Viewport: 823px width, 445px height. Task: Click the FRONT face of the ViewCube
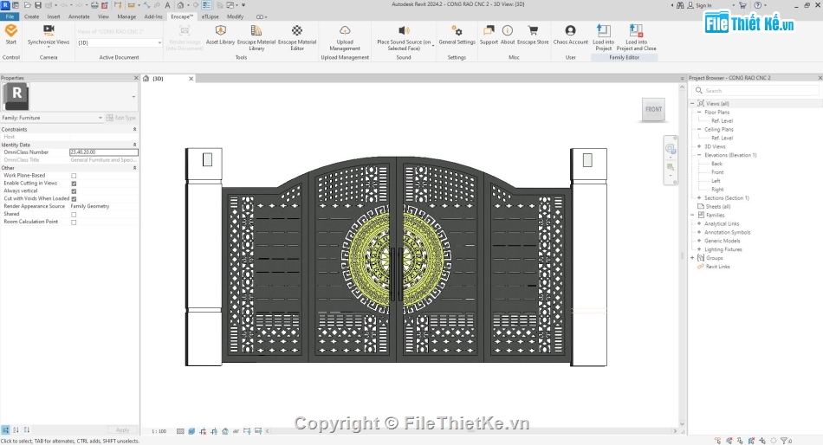point(653,109)
